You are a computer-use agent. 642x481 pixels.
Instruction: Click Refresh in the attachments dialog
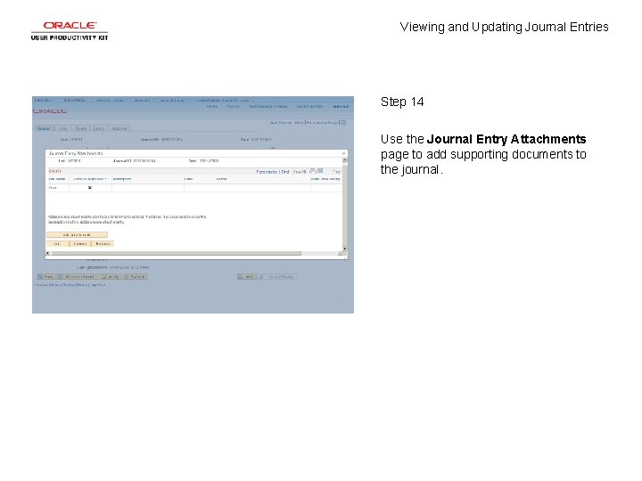coord(103,244)
